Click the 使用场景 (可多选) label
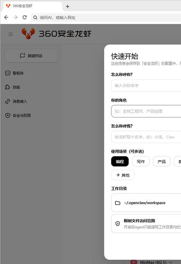The height and width of the screenshot is (264, 181). [x=127, y=151]
